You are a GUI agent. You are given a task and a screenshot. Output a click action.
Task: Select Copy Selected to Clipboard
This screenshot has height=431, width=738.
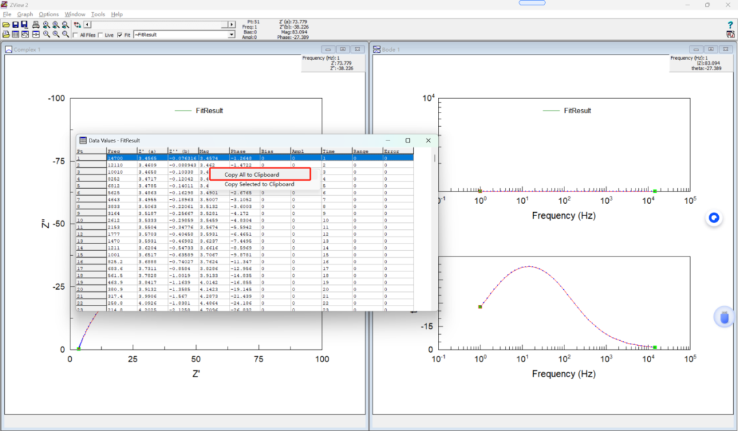coord(260,184)
